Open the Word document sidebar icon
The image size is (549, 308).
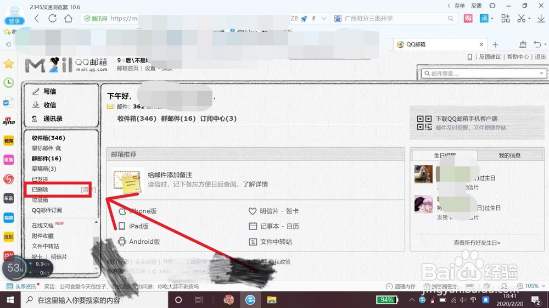(x=8, y=102)
